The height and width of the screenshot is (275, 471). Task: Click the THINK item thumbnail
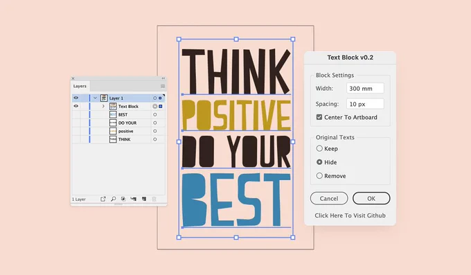pyautogui.click(x=113, y=139)
